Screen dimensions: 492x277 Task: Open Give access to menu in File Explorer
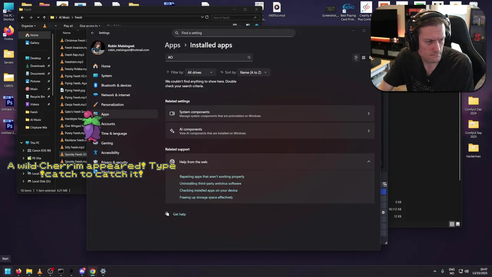coord(89,26)
